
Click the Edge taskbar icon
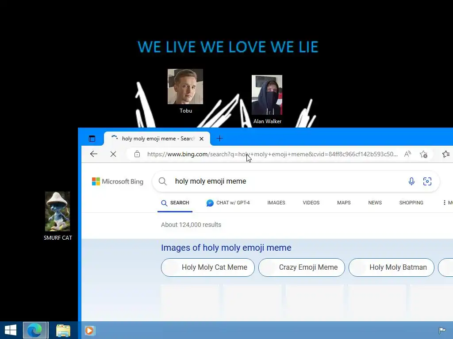coord(35,330)
